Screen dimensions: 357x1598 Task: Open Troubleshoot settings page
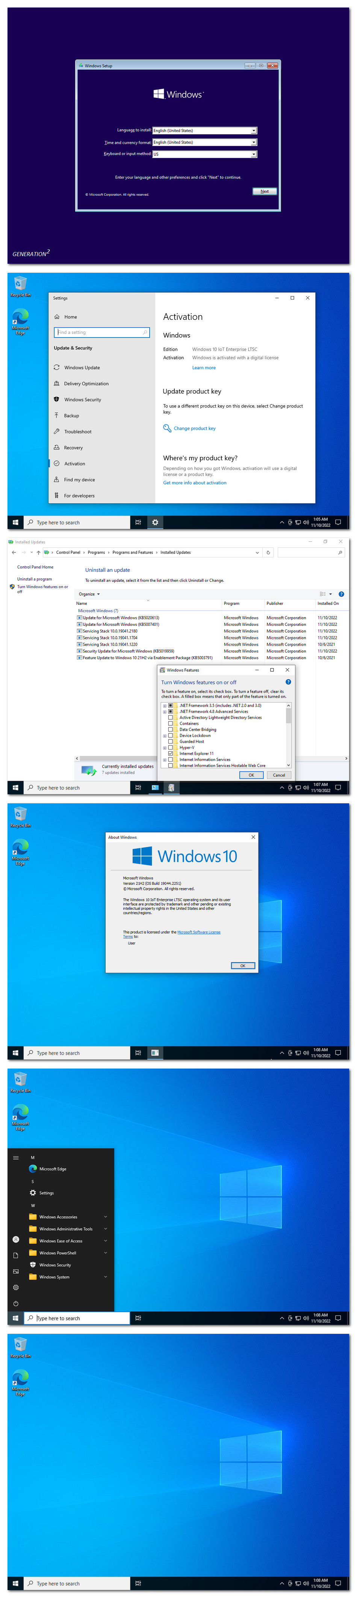(77, 432)
